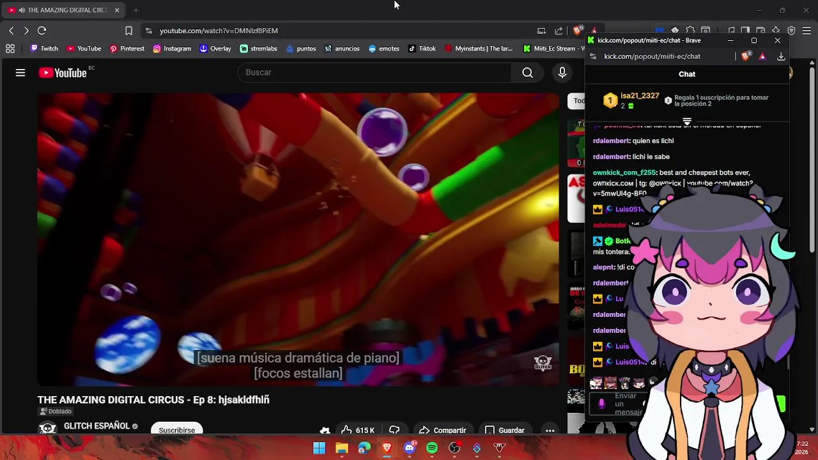Click the download icon in Kick popout
Viewport: 818px width, 460px height.
click(x=781, y=57)
